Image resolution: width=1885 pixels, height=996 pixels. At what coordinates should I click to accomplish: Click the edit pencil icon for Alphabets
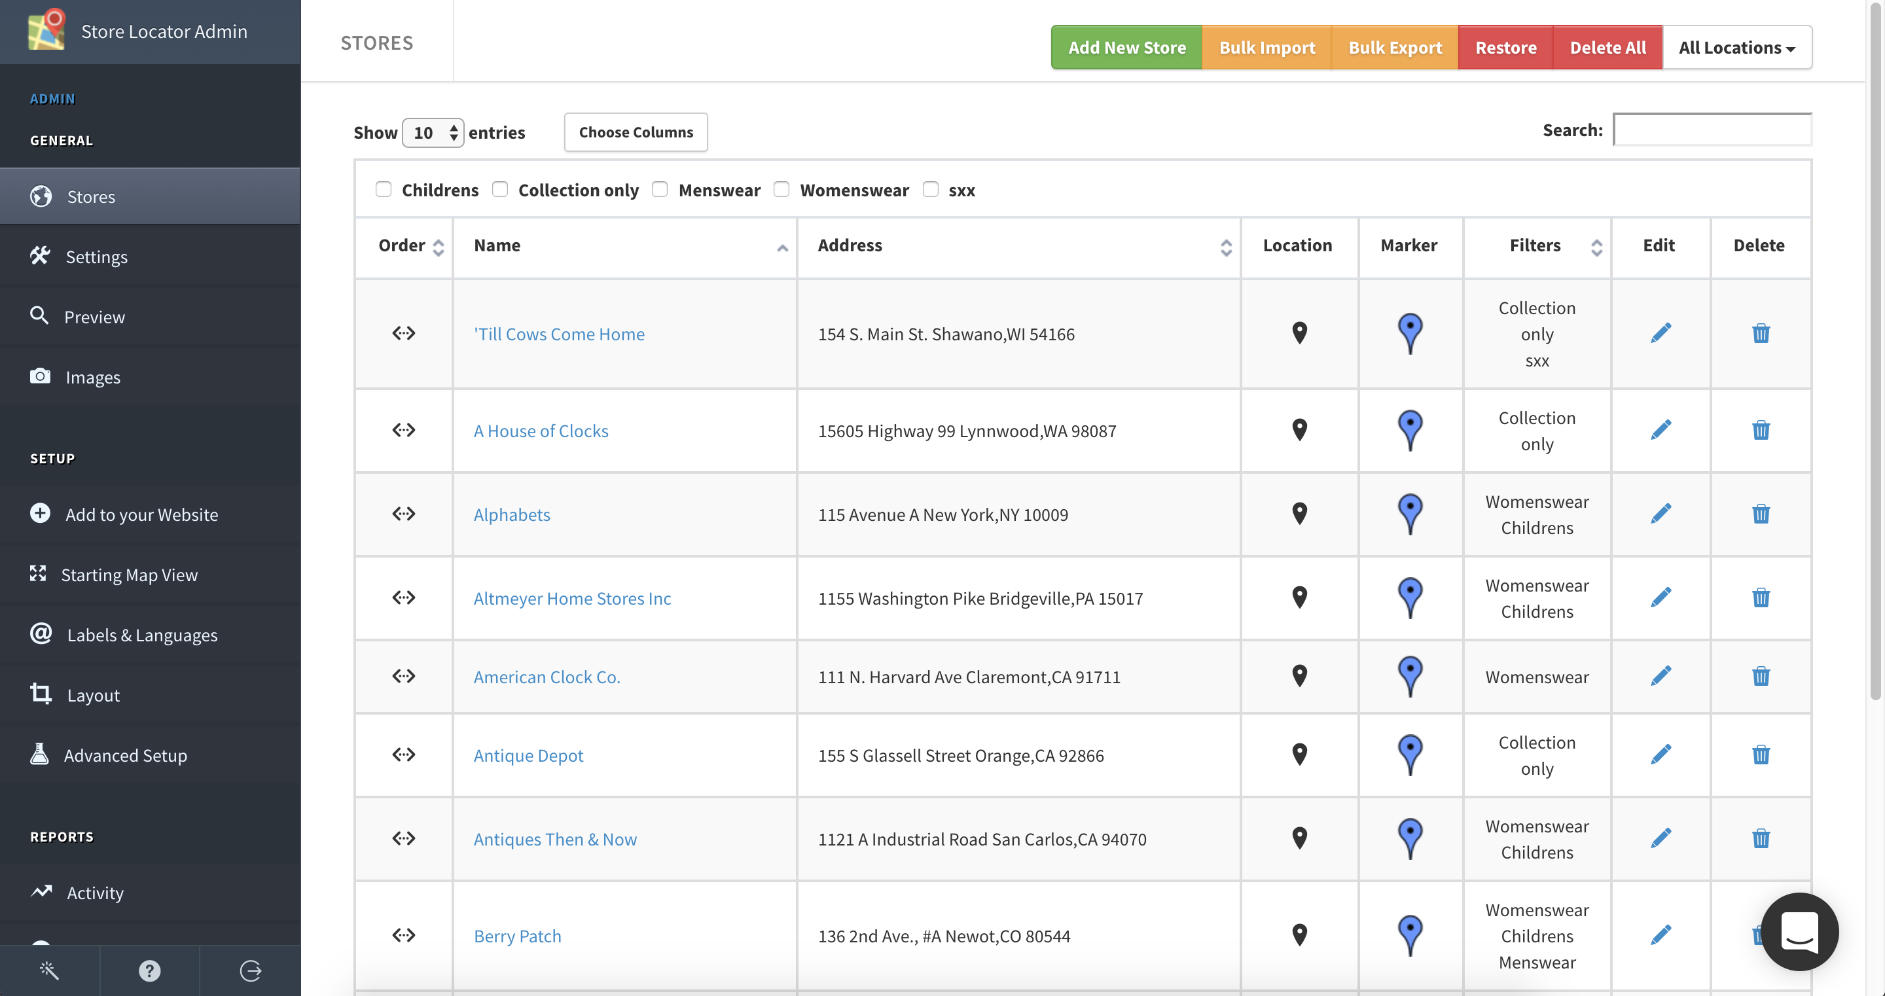coord(1658,512)
